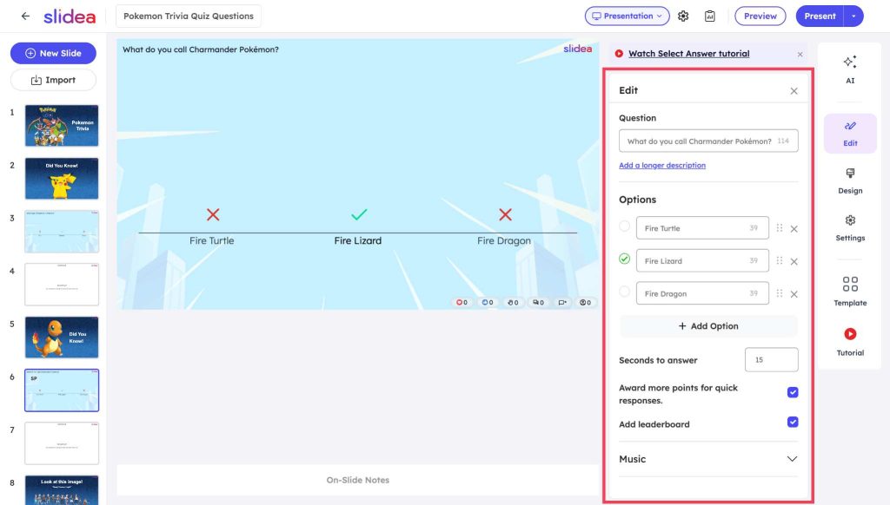Open the results report icon
The height and width of the screenshot is (505, 890).
click(x=709, y=16)
